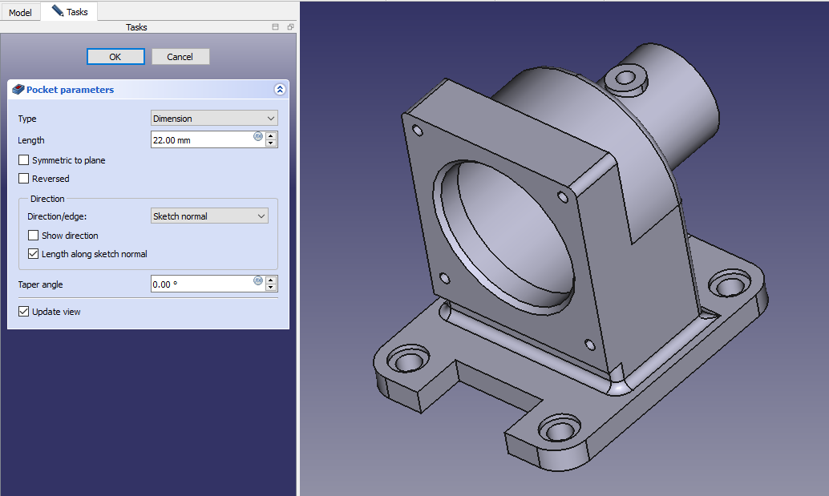Collapse the Pocket parameters section
The width and height of the screenshot is (829, 496).
pyautogui.click(x=279, y=90)
